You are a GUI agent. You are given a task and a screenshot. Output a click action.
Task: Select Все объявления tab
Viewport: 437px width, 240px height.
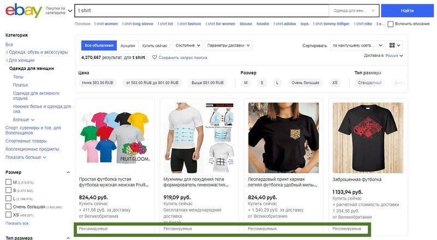[x=99, y=45]
